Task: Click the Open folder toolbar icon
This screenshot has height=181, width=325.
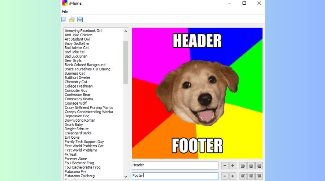Action: pyautogui.click(x=72, y=20)
